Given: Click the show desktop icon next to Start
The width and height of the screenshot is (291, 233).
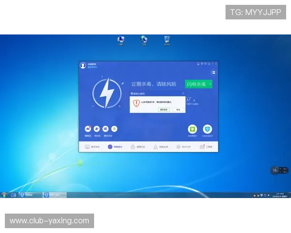Looking at the screenshot, I should (14, 195).
